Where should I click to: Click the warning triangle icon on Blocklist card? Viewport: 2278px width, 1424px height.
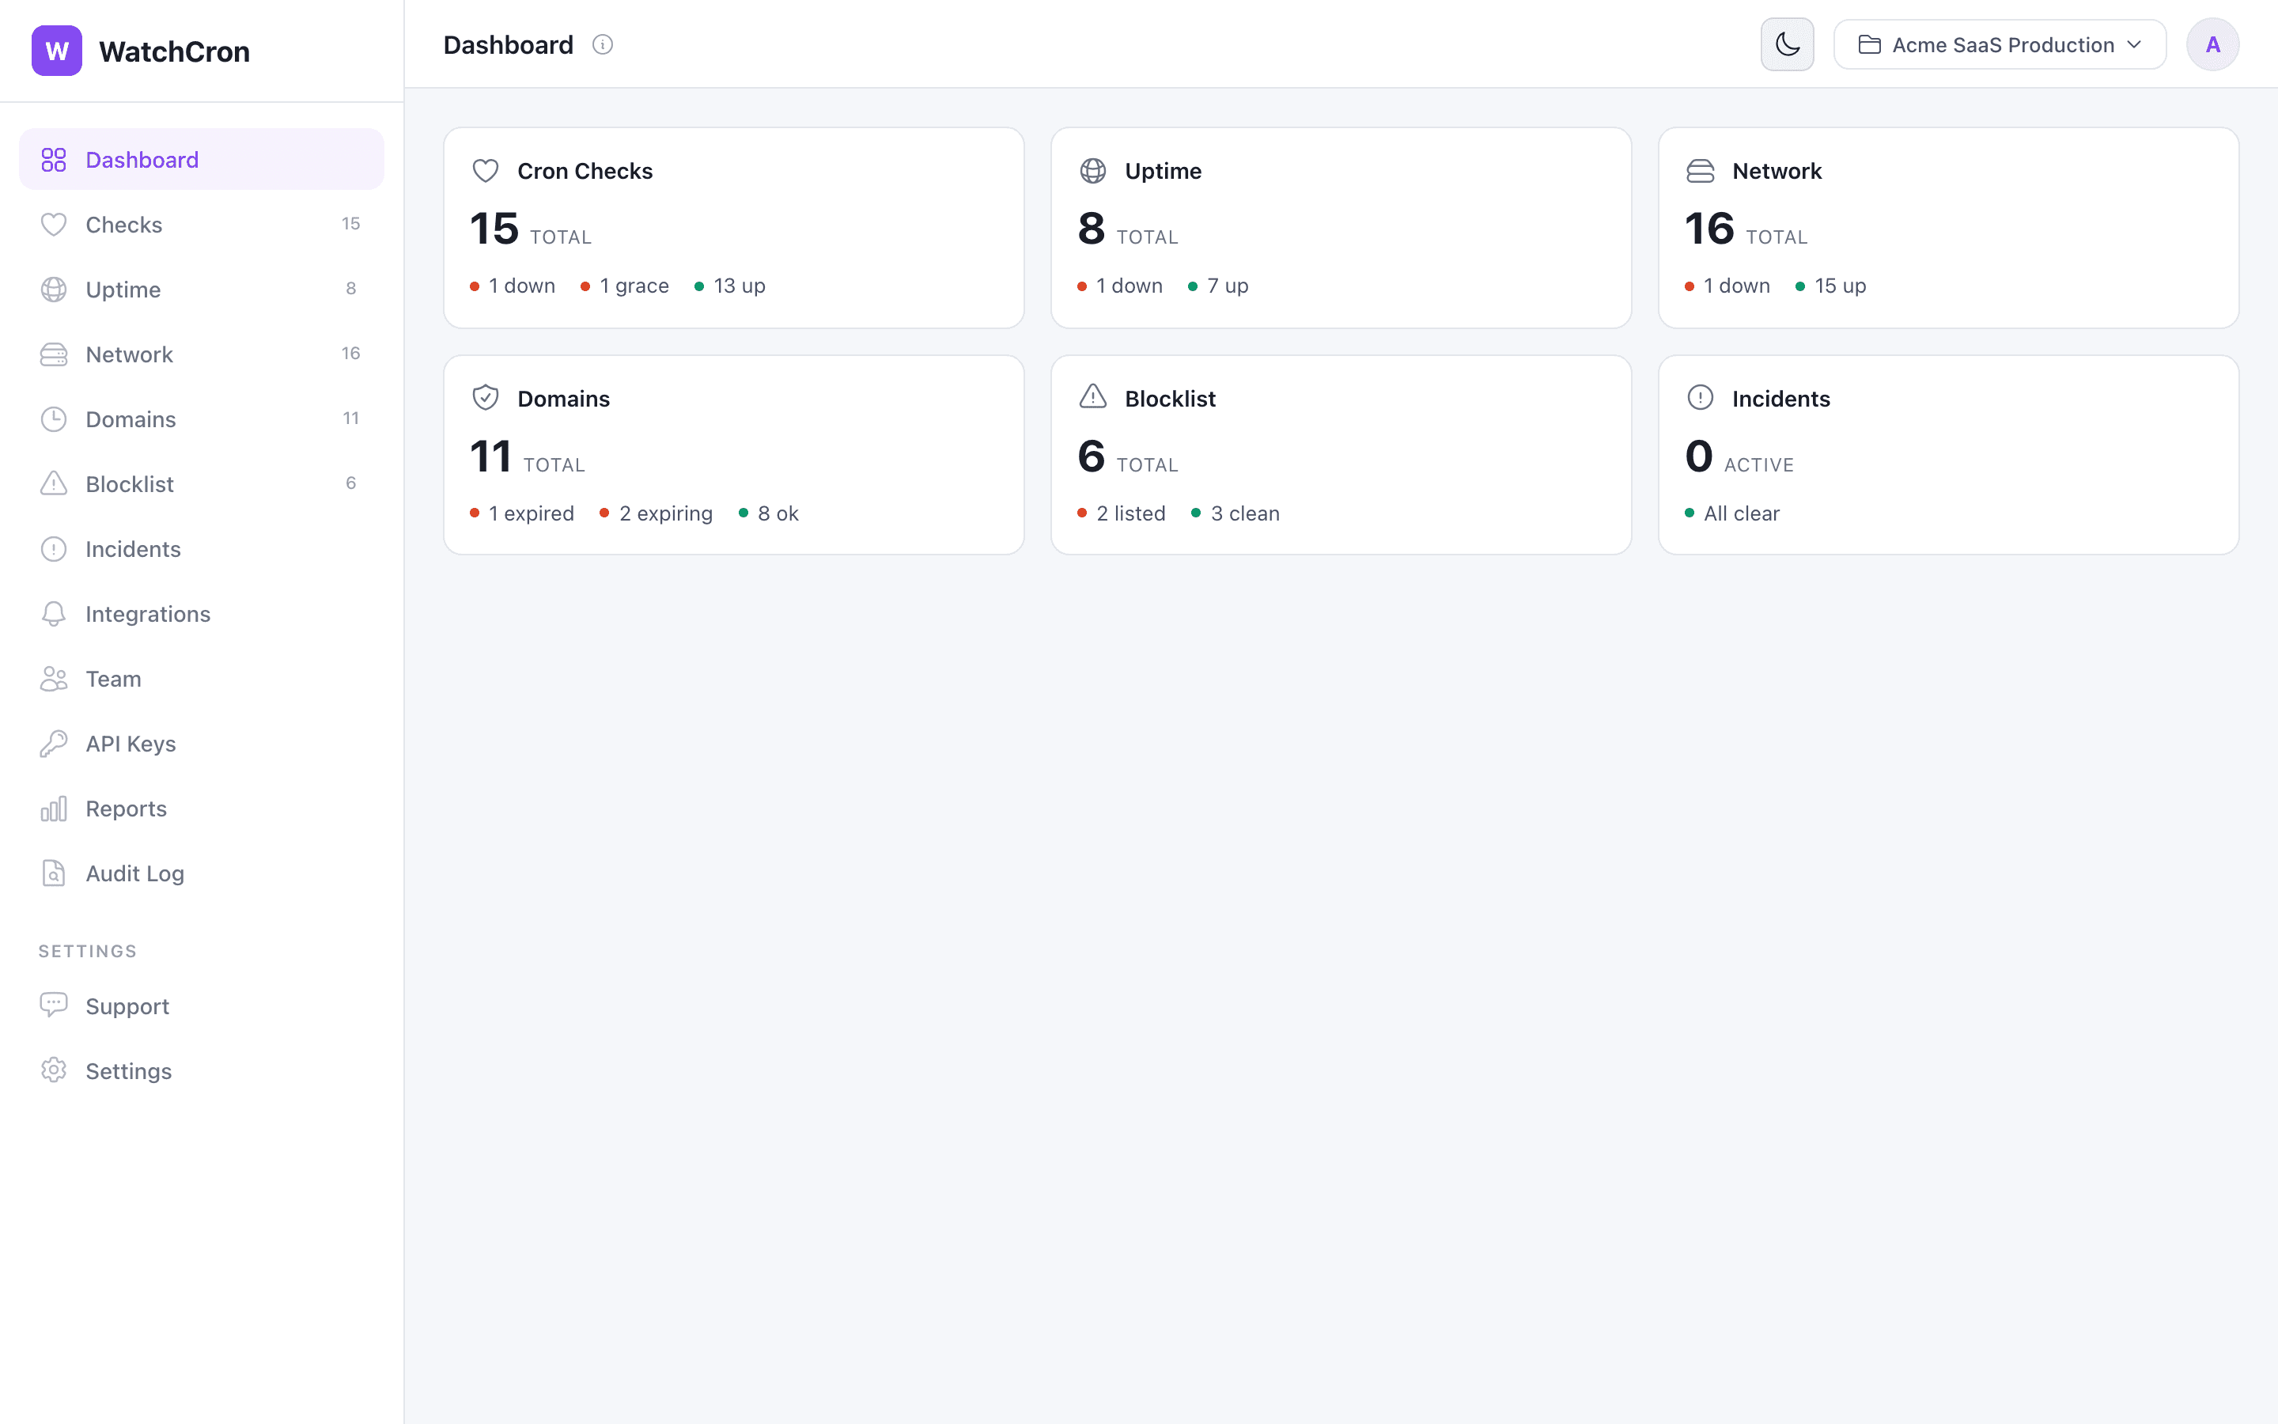1093,397
